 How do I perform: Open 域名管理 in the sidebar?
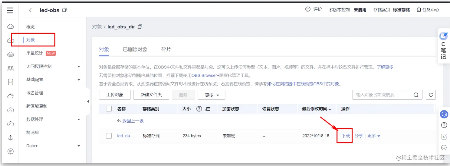pos(35,93)
